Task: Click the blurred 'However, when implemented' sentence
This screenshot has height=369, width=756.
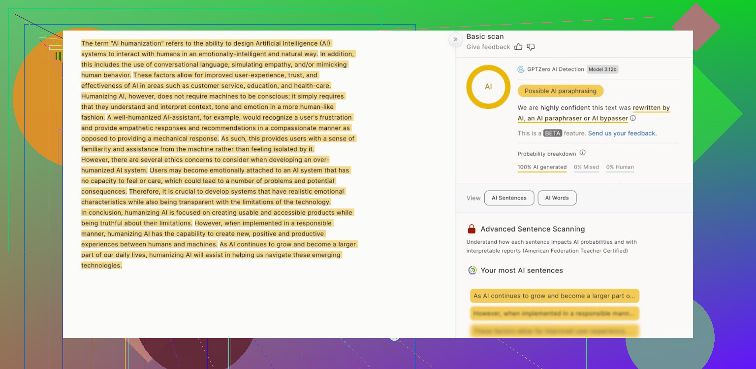Action: click(554, 314)
